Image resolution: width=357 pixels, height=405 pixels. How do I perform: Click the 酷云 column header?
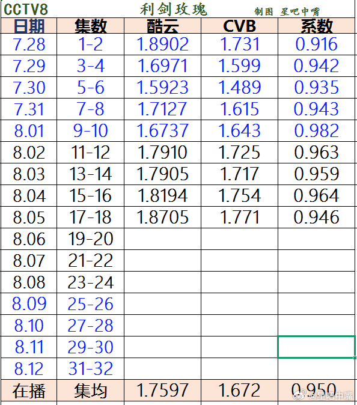pos(162,26)
